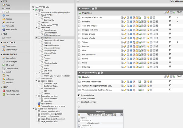183x128 pixels.
Task: Click the info icon in the Tables row
Action: click(x=131, y=42)
